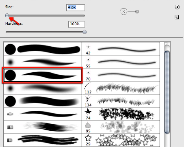
Task: Select the star-tip brush labeled 42
Action: click(121, 49)
